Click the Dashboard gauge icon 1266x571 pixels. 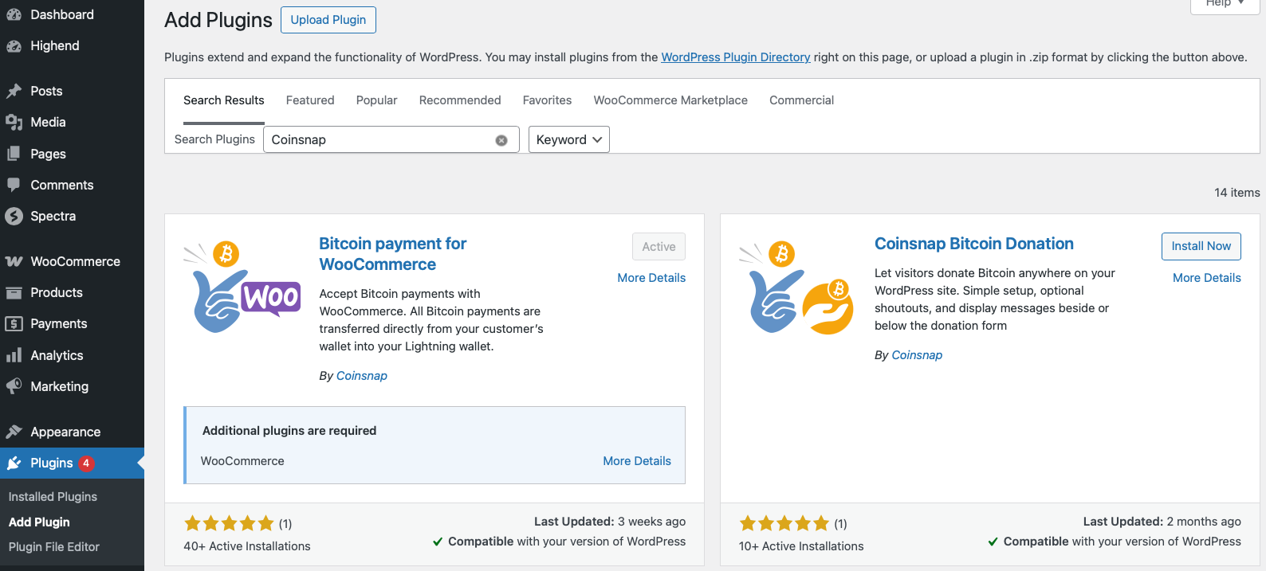(14, 14)
